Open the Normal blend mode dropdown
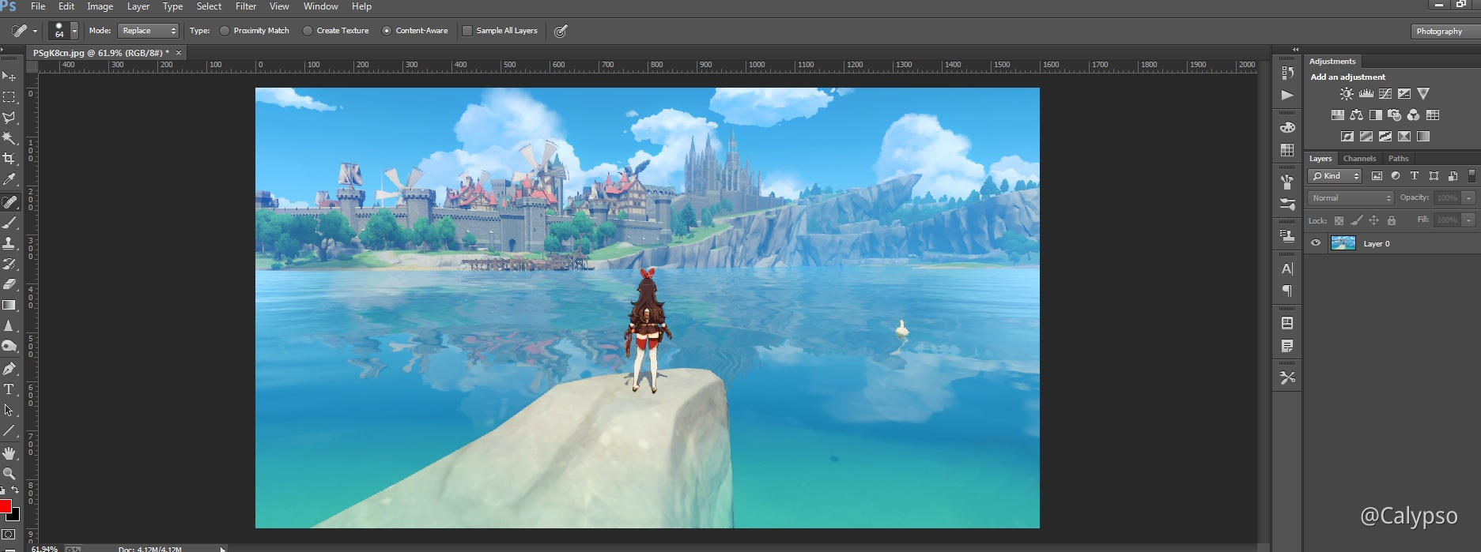 [x=1351, y=198]
